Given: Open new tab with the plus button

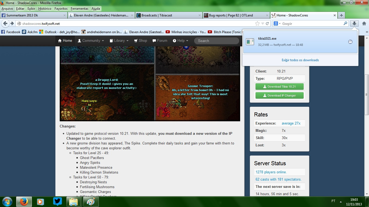Looking at the screenshot, I should coord(341,15).
